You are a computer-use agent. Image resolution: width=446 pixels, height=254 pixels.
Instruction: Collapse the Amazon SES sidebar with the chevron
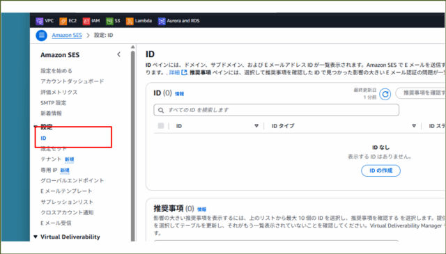point(119,54)
